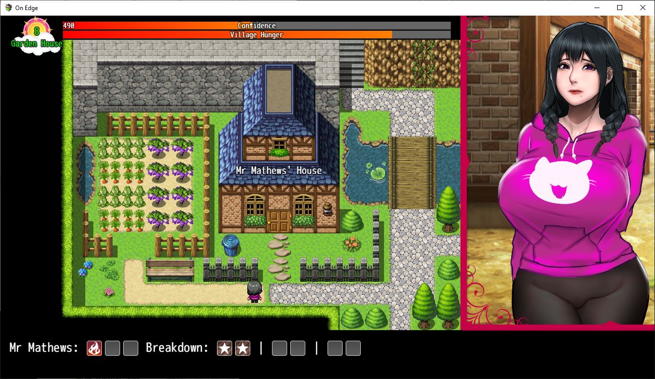The height and width of the screenshot is (379, 655).
Task: Click the Garden House rainbow badge
Action: pos(36,35)
